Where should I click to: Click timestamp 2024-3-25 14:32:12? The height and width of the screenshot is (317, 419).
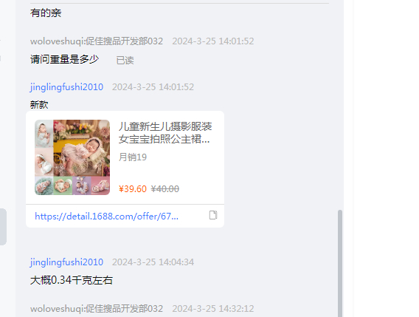(x=213, y=309)
